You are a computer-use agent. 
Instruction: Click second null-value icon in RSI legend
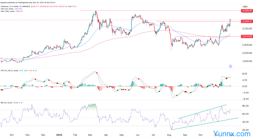(22, 103)
